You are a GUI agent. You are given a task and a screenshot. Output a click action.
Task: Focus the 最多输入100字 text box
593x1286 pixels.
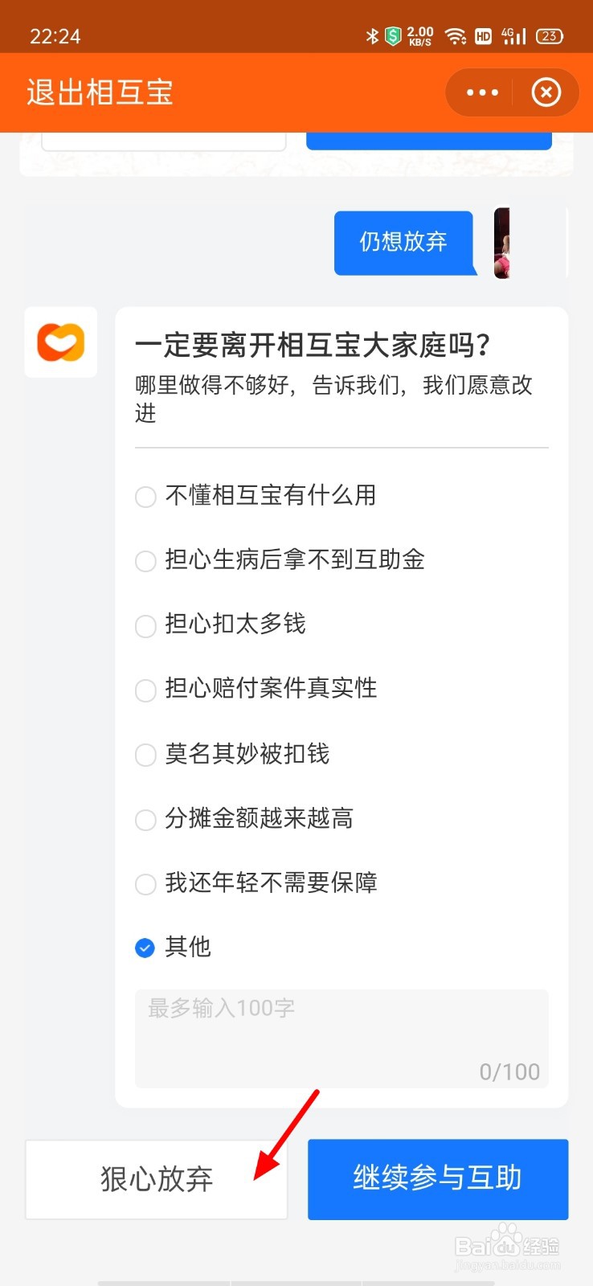coord(341,1038)
